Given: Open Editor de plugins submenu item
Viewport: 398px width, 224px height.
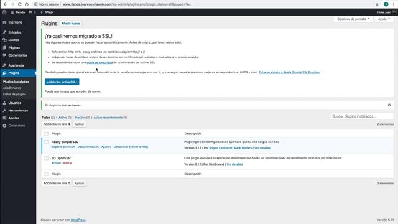Looking at the screenshot, I should click(x=14, y=94).
